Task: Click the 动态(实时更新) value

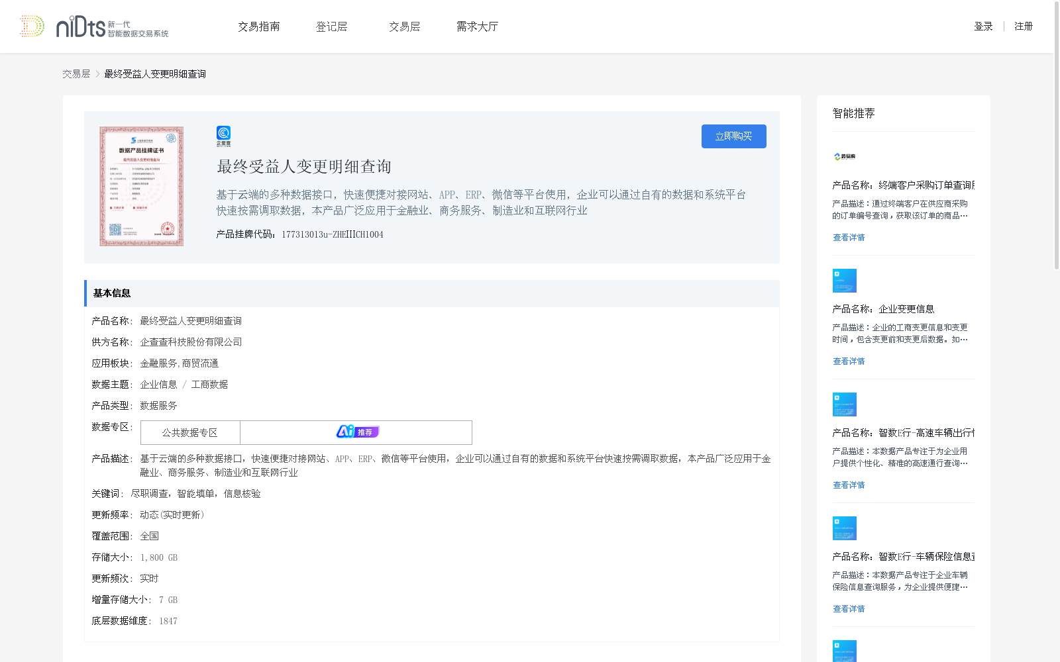Action: click(172, 515)
